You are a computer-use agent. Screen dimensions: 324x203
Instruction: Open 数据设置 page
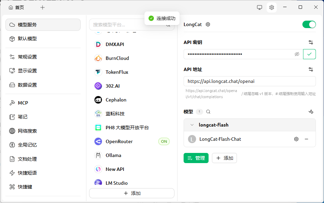(43, 85)
